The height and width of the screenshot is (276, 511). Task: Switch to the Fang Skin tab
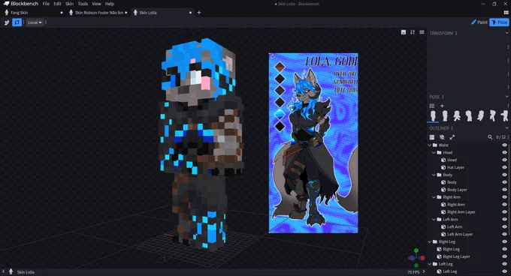pyautogui.click(x=34, y=13)
